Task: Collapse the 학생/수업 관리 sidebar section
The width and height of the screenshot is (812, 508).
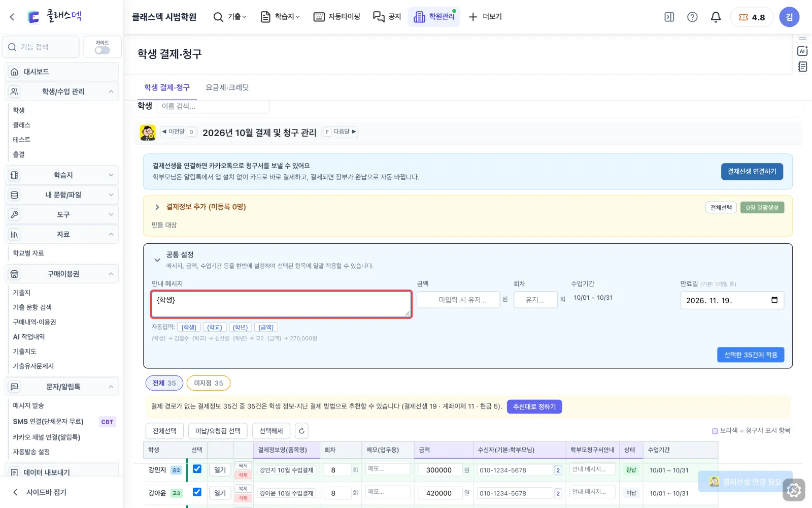Action: (62, 91)
